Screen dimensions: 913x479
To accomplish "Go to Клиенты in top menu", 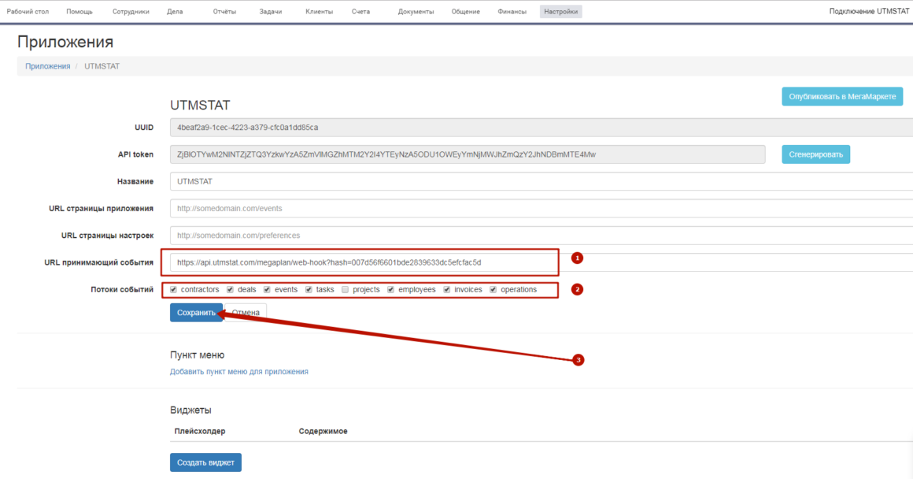I will coord(319,12).
